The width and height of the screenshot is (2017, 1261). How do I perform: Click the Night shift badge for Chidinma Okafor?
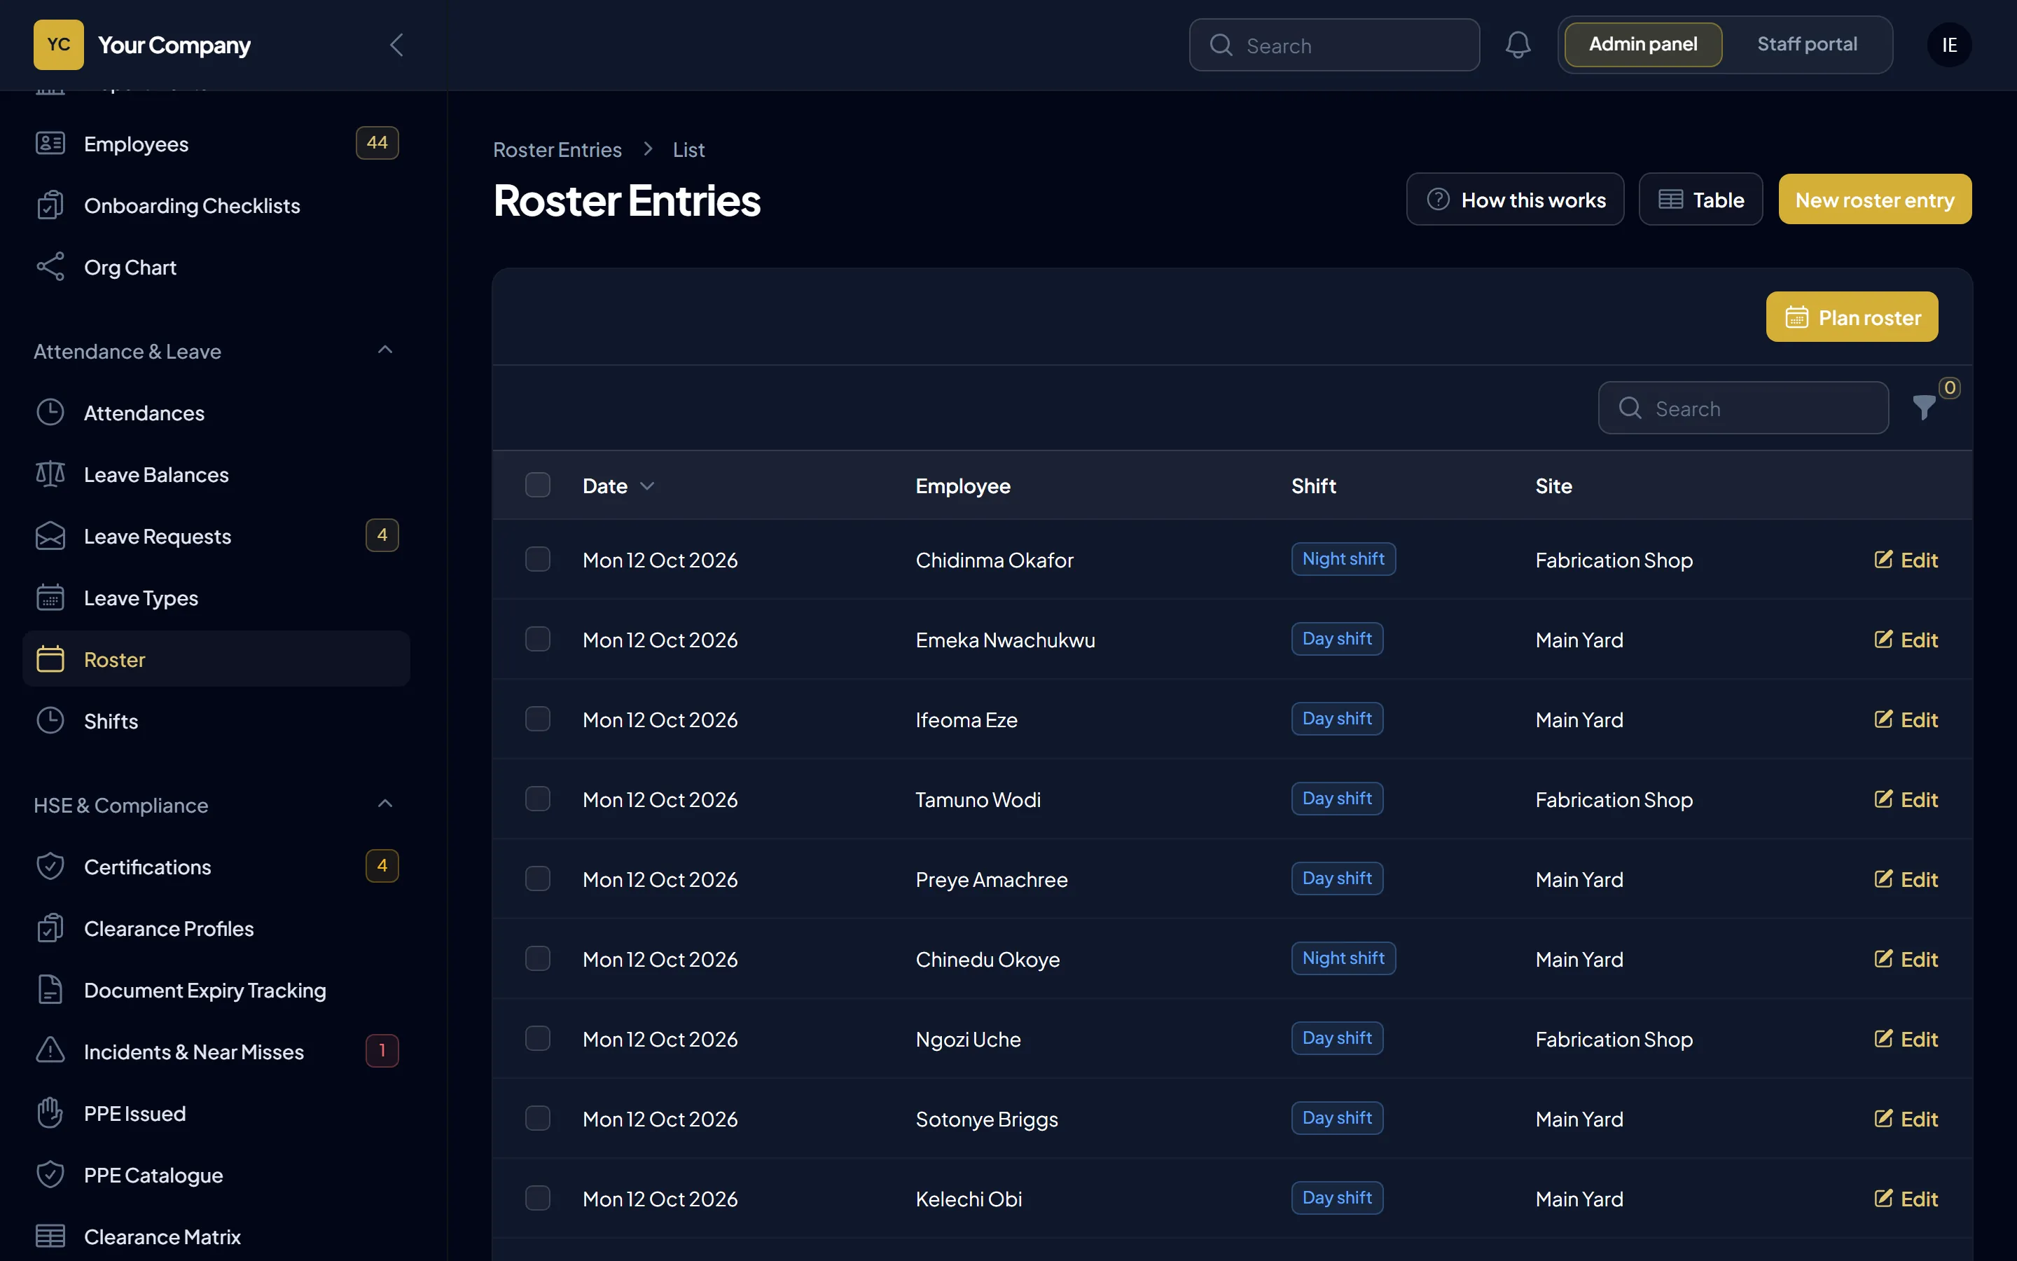(1343, 559)
